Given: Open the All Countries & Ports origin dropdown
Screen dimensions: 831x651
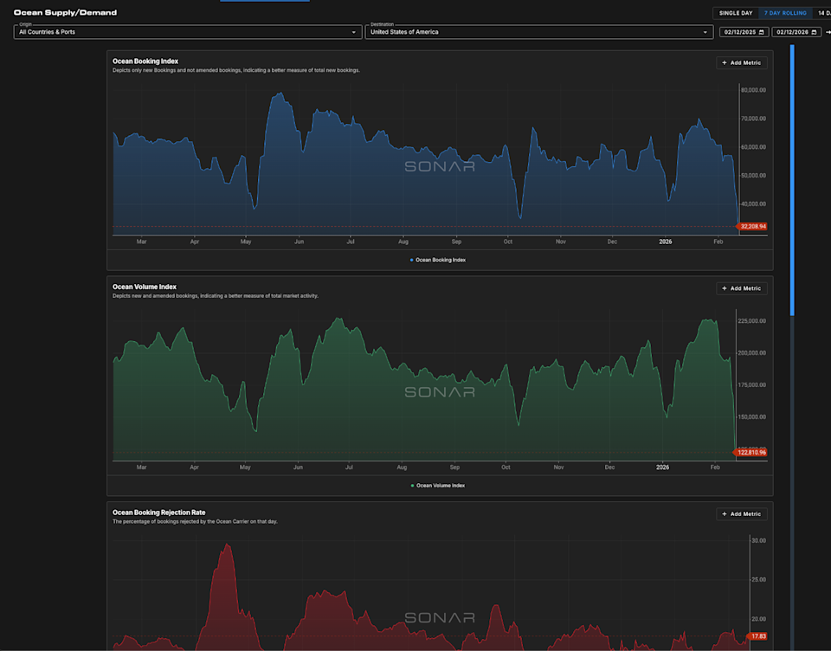Looking at the screenshot, I should [x=186, y=31].
